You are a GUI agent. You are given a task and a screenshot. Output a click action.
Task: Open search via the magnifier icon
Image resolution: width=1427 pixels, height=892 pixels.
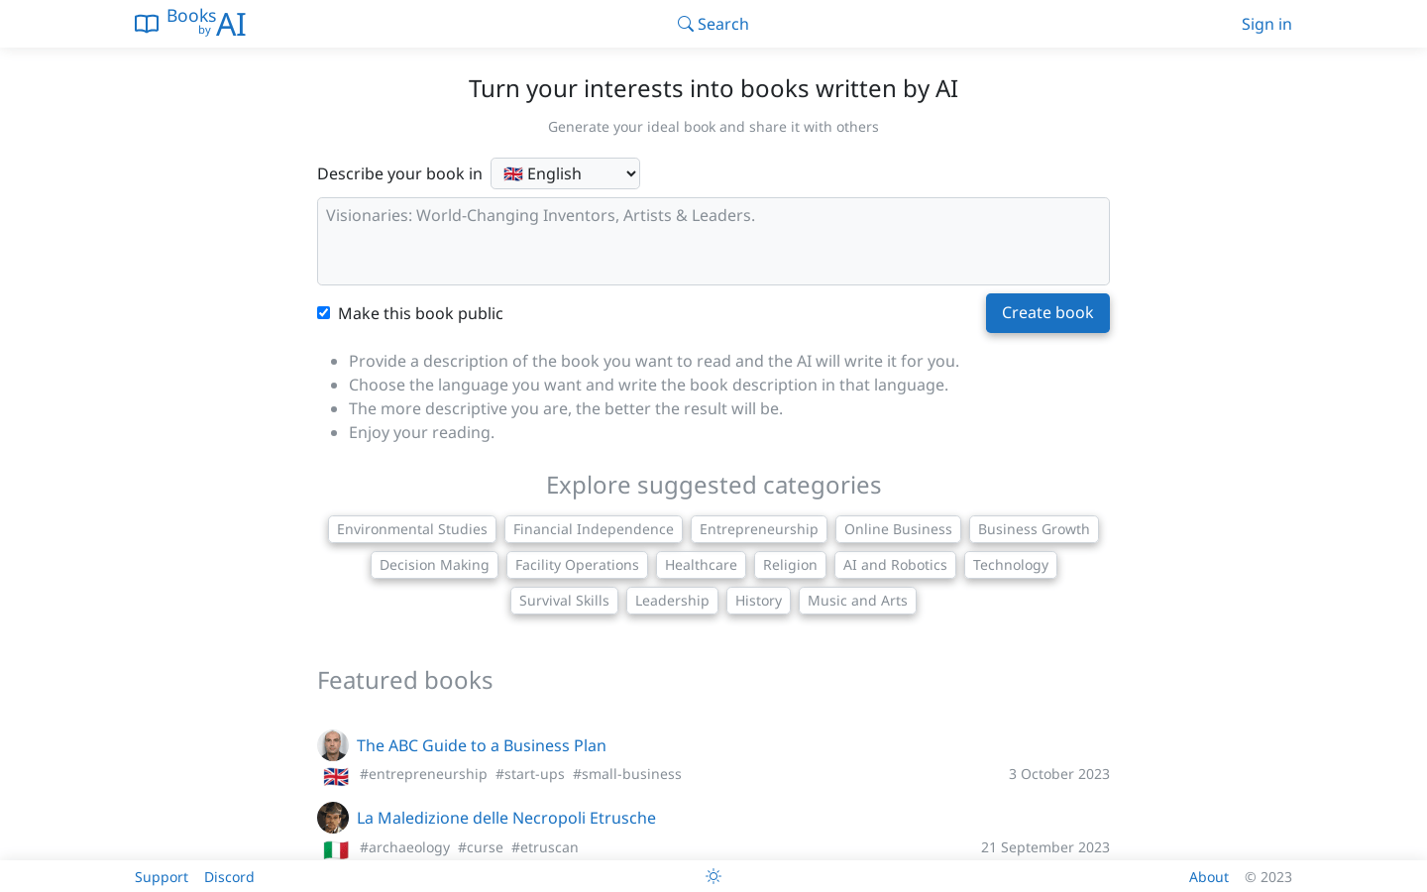tap(685, 23)
